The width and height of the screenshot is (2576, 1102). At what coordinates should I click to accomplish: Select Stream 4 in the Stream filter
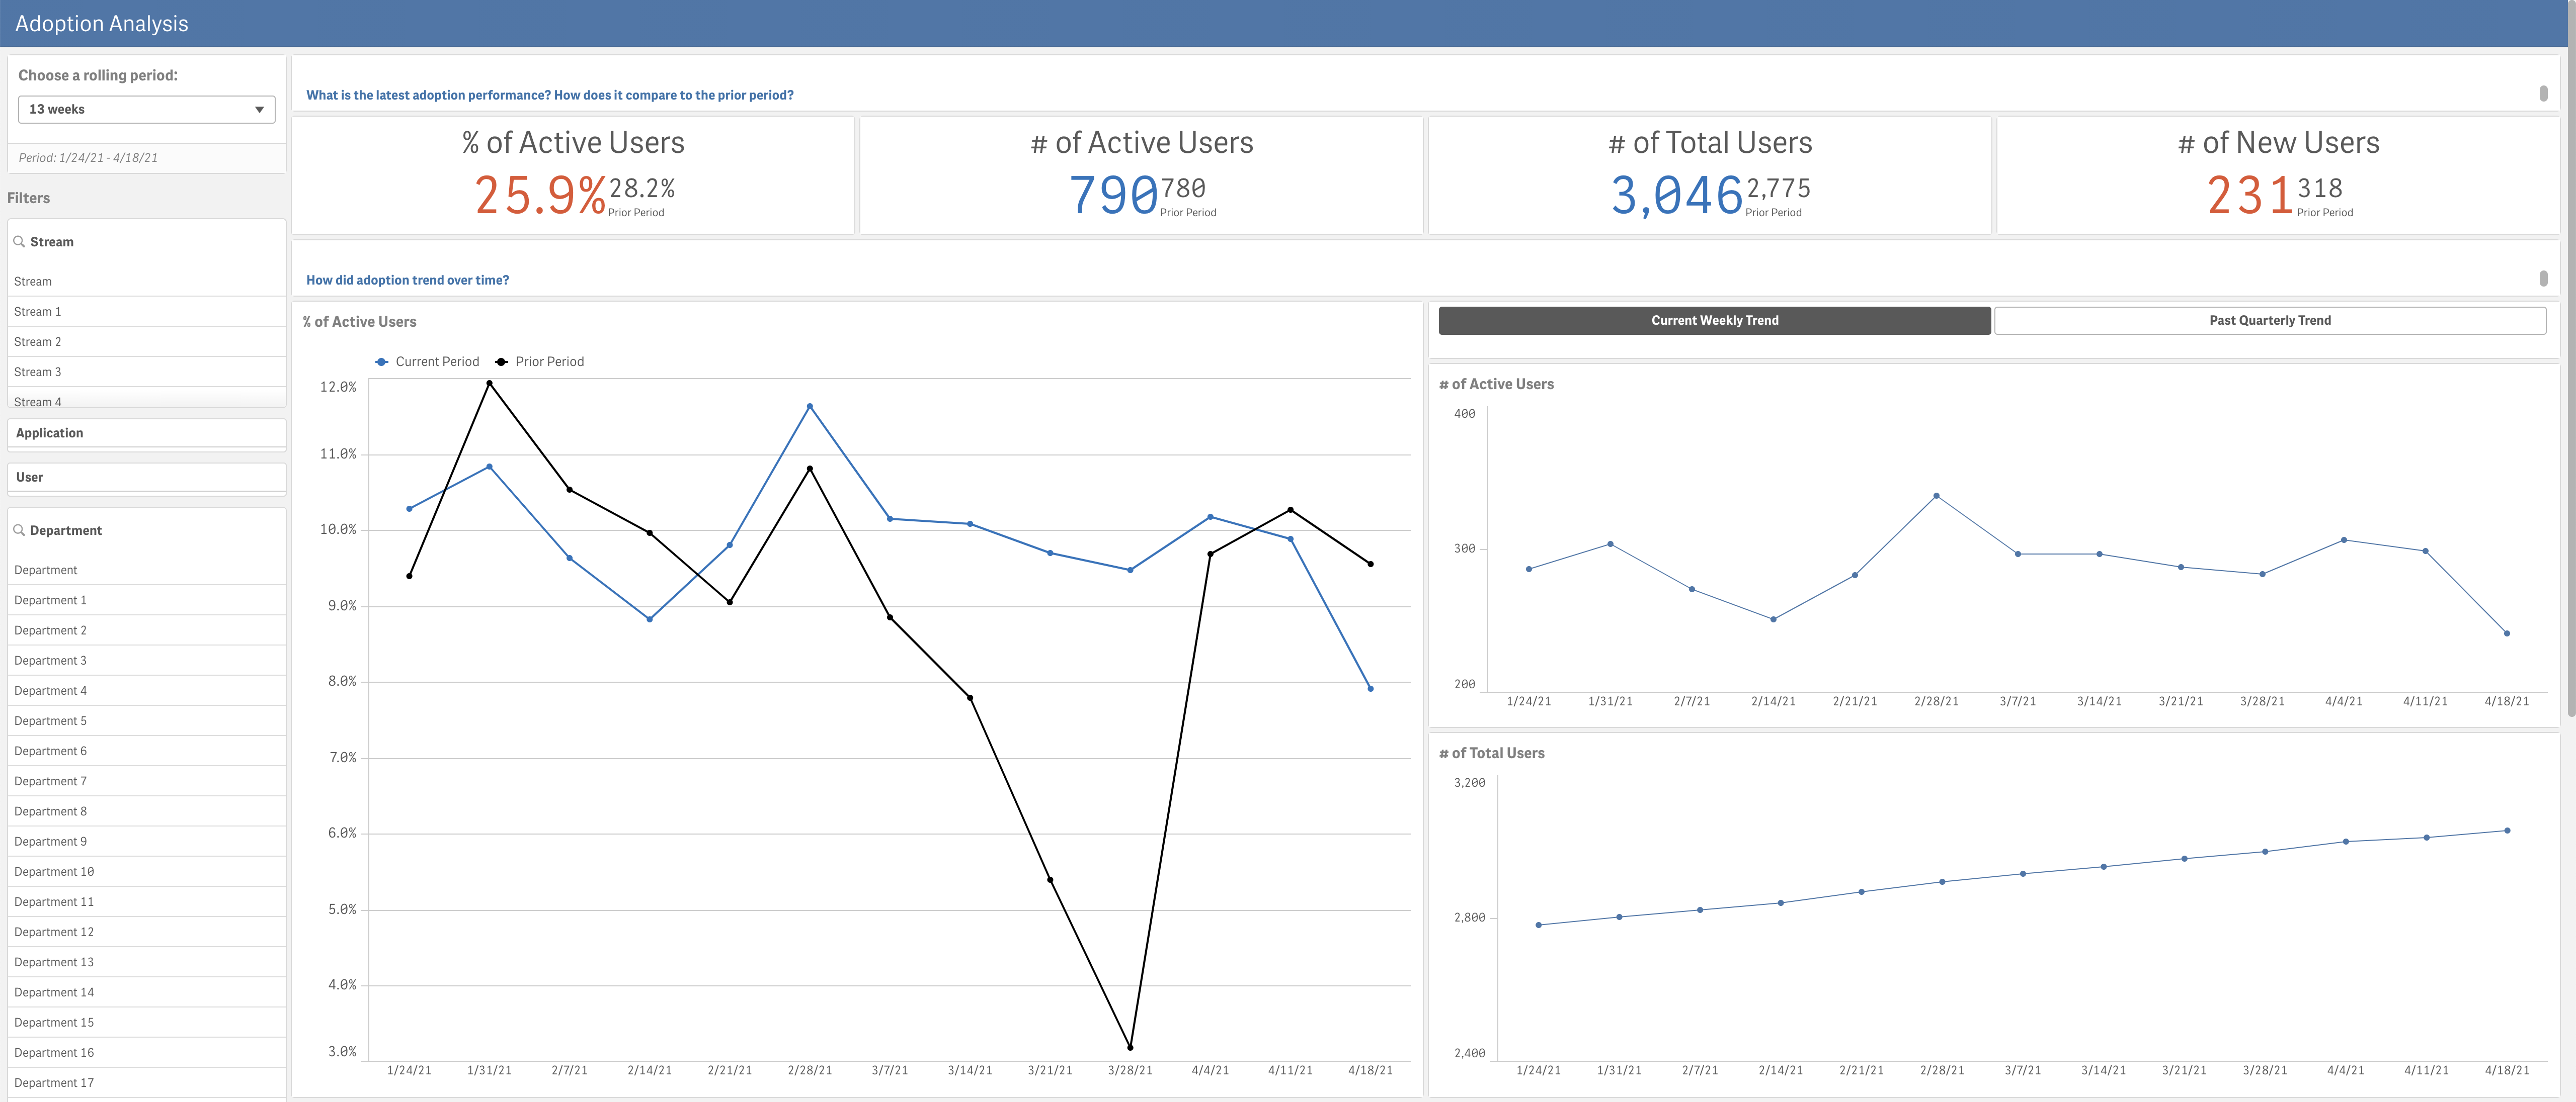[x=146, y=400]
